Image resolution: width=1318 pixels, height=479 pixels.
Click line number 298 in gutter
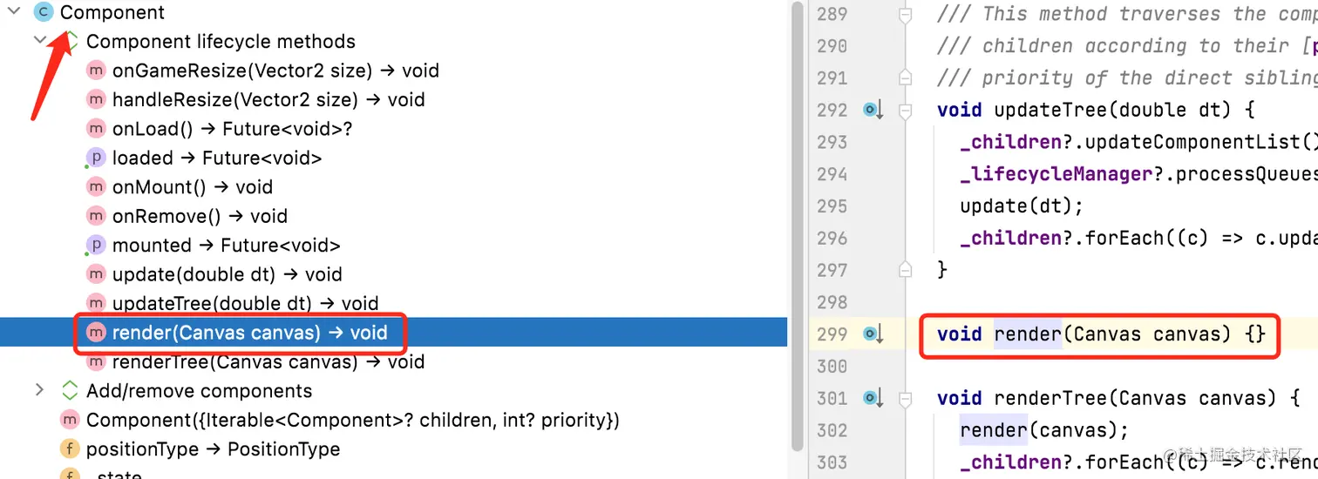point(832,302)
